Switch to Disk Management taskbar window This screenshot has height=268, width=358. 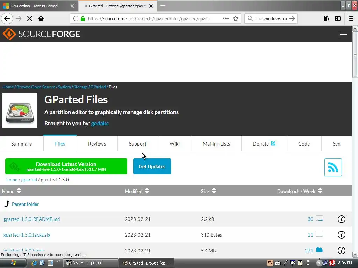91,263
